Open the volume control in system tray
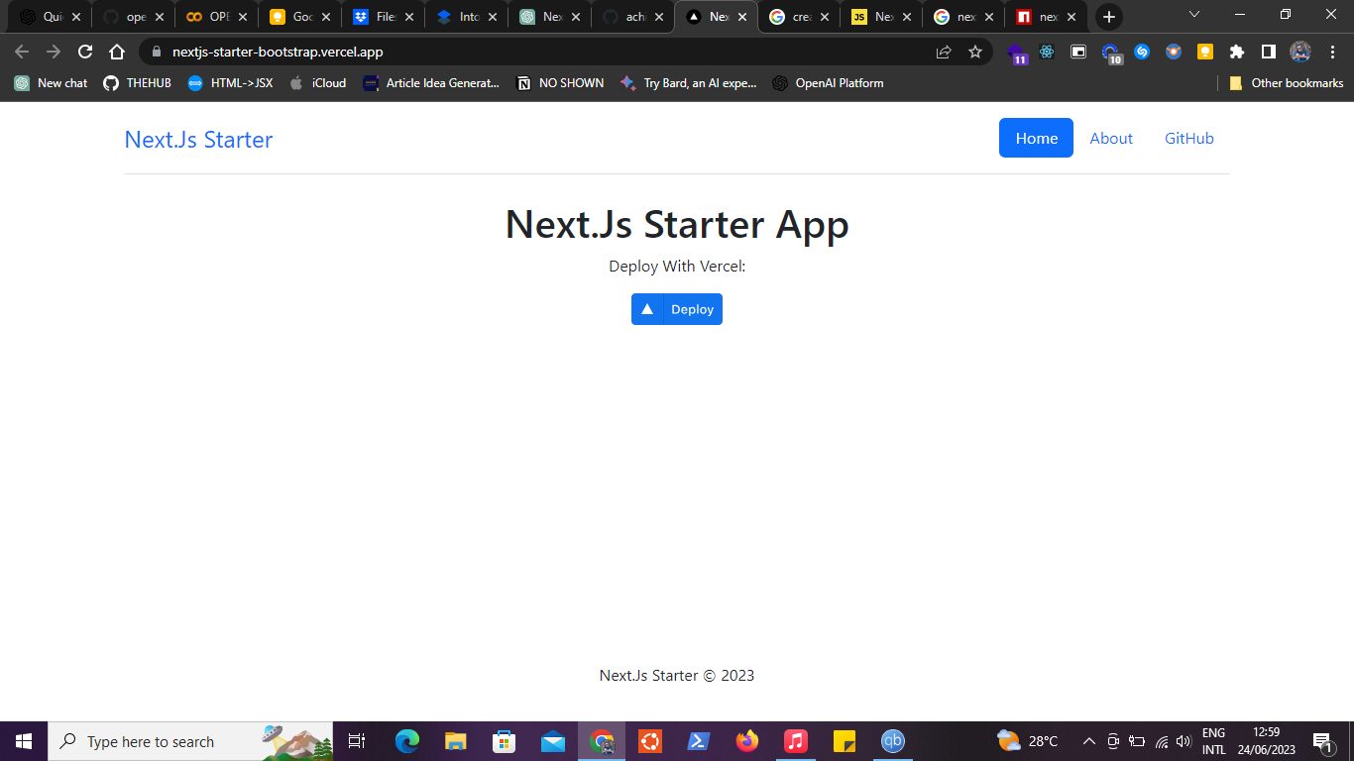The width and height of the screenshot is (1354, 761). tap(1183, 741)
